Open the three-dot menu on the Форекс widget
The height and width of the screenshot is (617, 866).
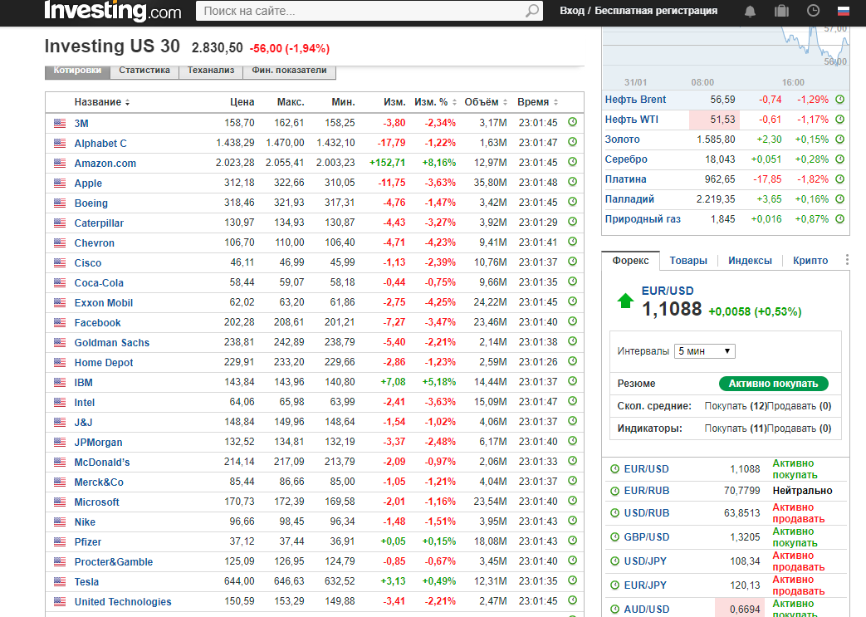pos(847,260)
